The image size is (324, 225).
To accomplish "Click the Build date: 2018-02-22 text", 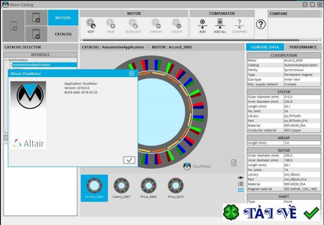I will [81, 92].
